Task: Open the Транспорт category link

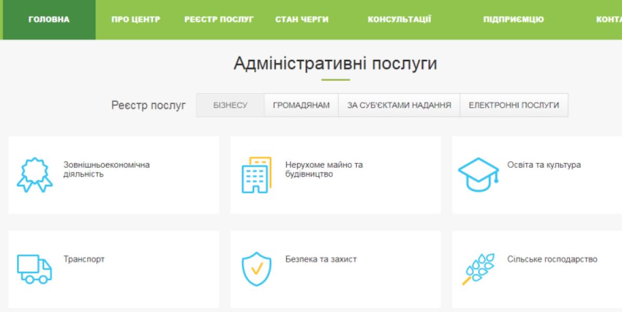Action: tap(84, 259)
